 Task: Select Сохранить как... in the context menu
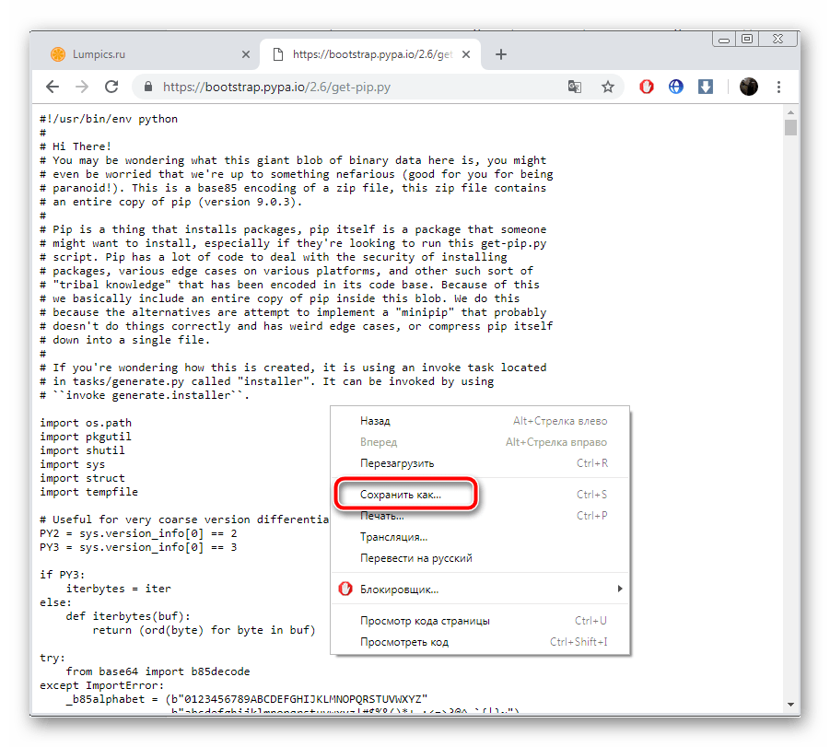[x=480, y=495]
